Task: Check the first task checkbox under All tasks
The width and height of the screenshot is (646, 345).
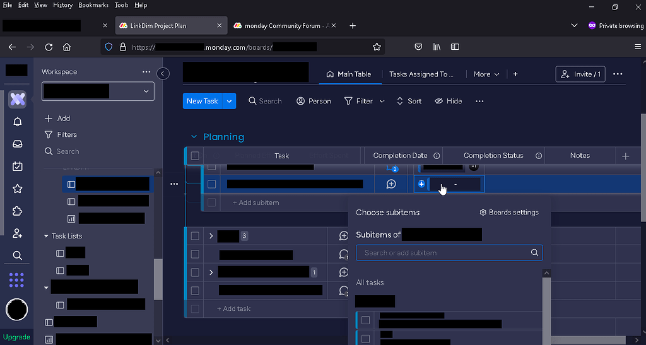Action: (x=365, y=320)
